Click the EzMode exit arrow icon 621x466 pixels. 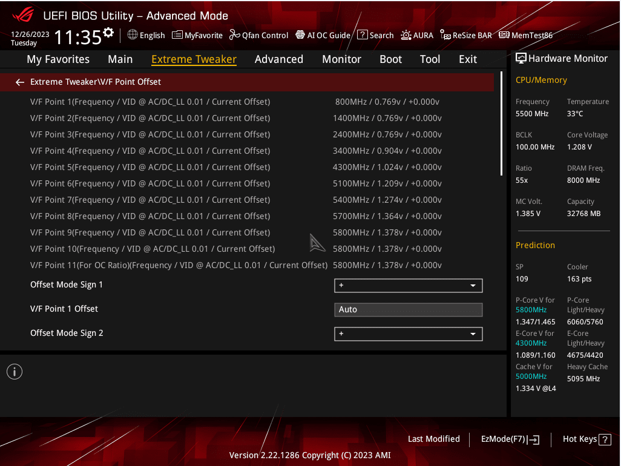tap(534, 439)
